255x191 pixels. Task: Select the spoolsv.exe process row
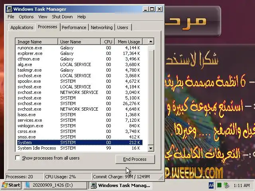click(80, 81)
